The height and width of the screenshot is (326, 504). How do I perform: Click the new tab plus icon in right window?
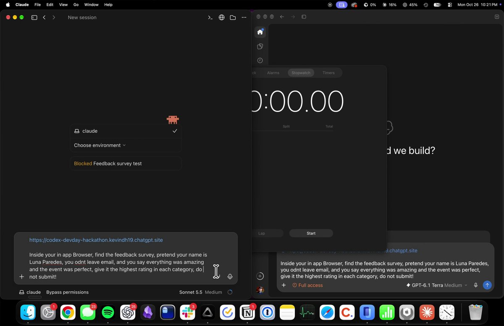coord(497,17)
